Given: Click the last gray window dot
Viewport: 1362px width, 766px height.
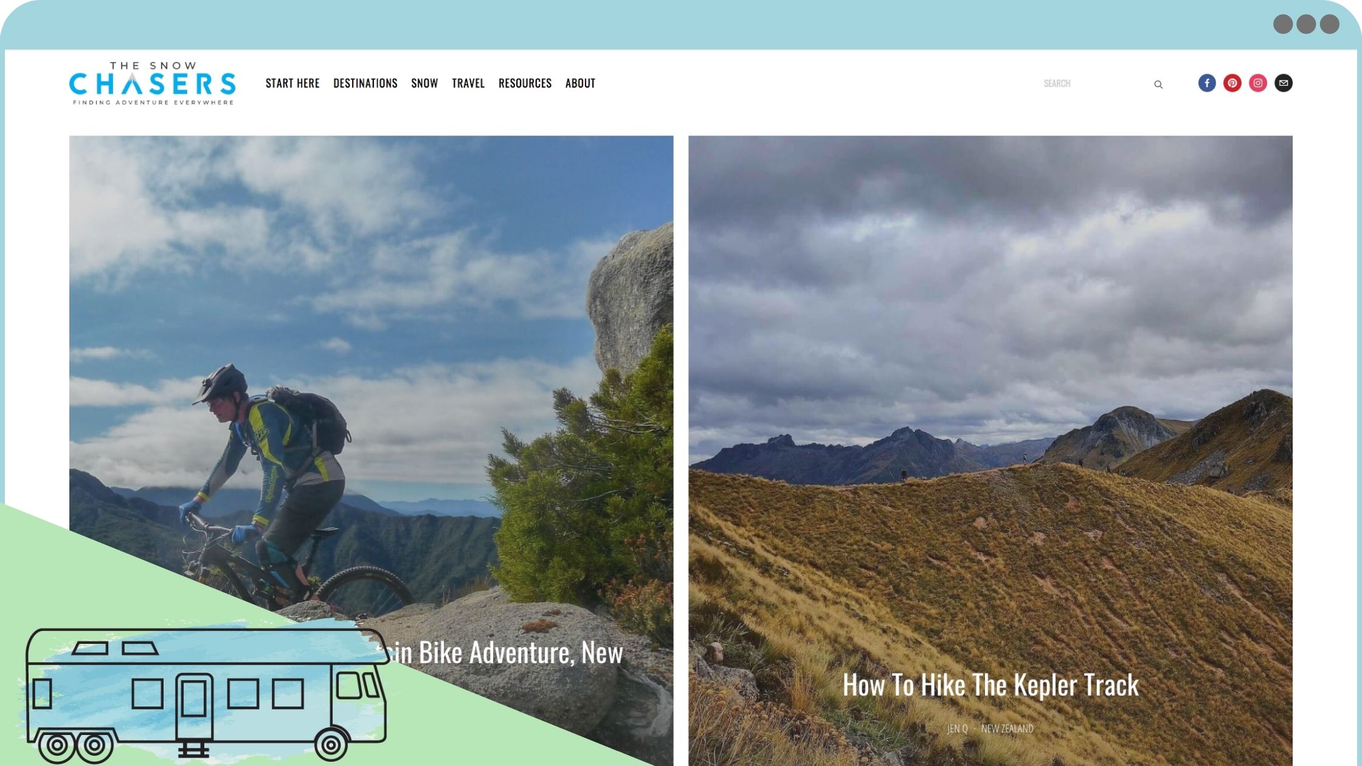Looking at the screenshot, I should tap(1330, 24).
